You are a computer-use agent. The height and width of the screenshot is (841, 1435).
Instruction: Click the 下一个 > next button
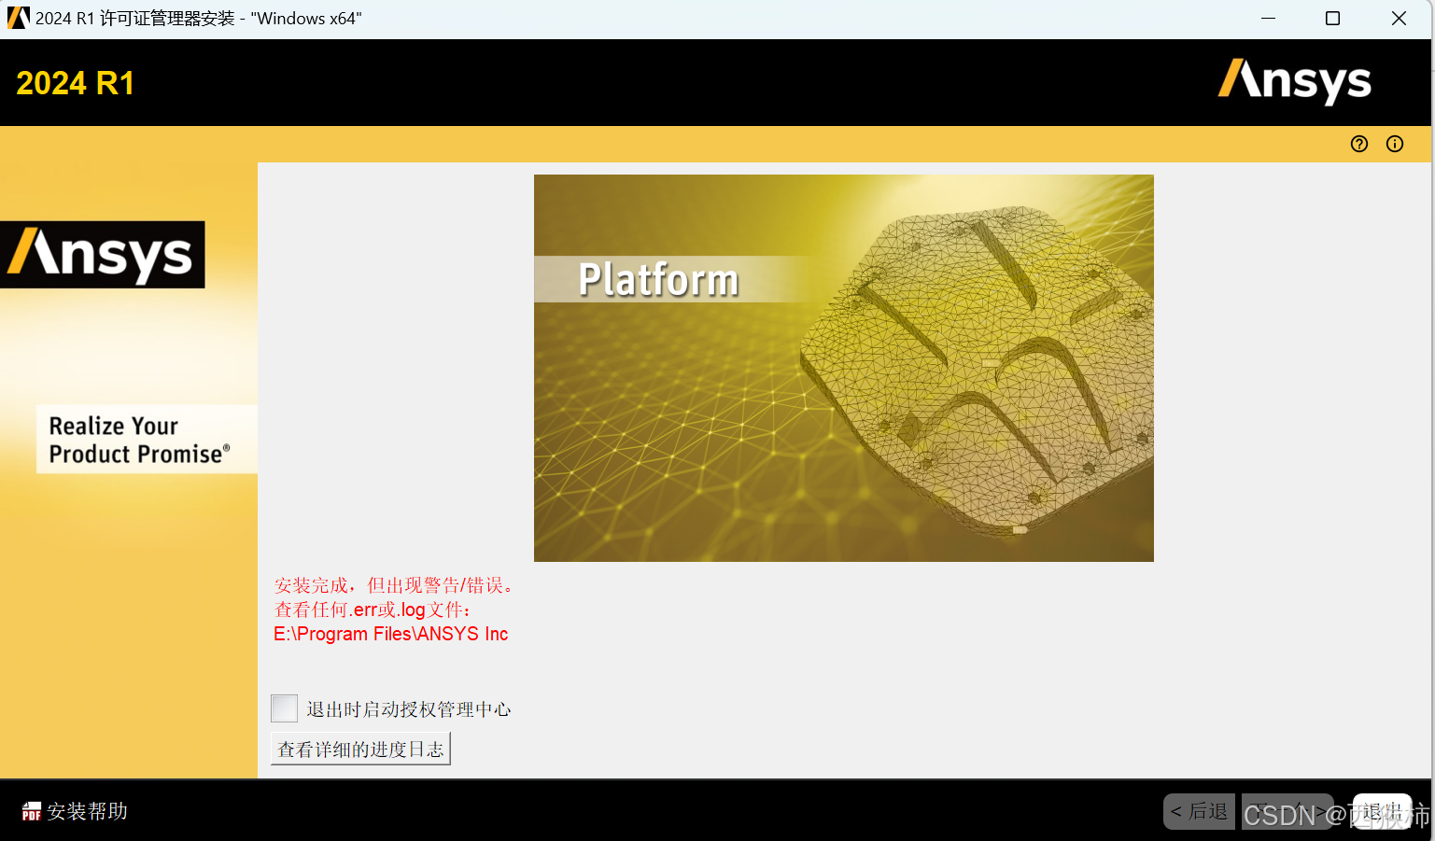[x=1287, y=811]
